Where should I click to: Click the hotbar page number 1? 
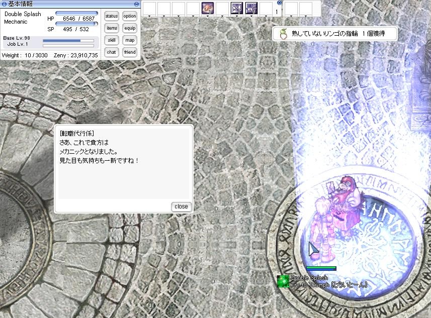[277, 12]
